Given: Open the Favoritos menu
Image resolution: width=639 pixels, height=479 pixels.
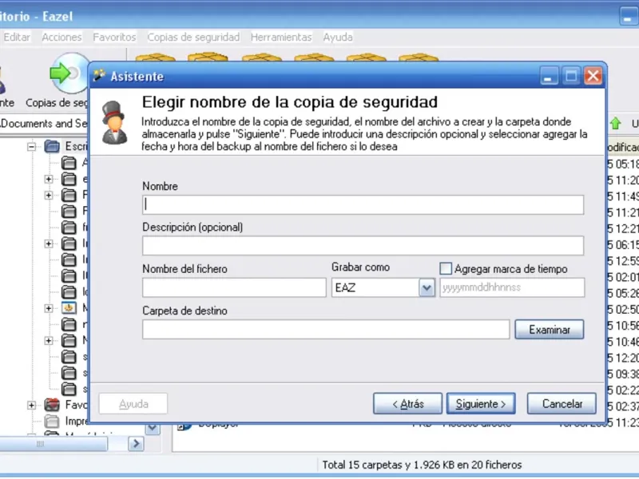Looking at the screenshot, I should (114, 37).
